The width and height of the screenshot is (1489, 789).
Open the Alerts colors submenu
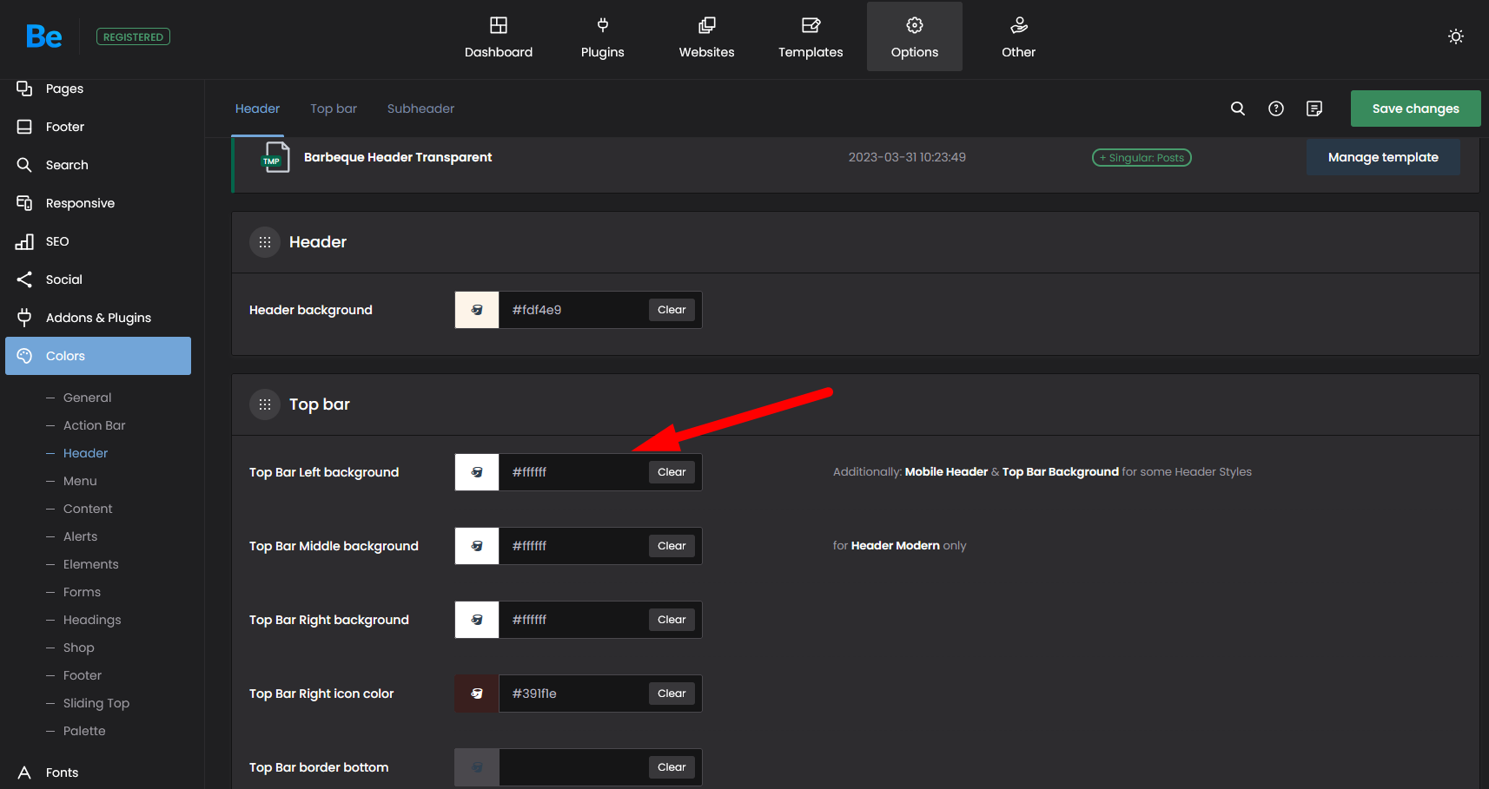tap(80, 536)
